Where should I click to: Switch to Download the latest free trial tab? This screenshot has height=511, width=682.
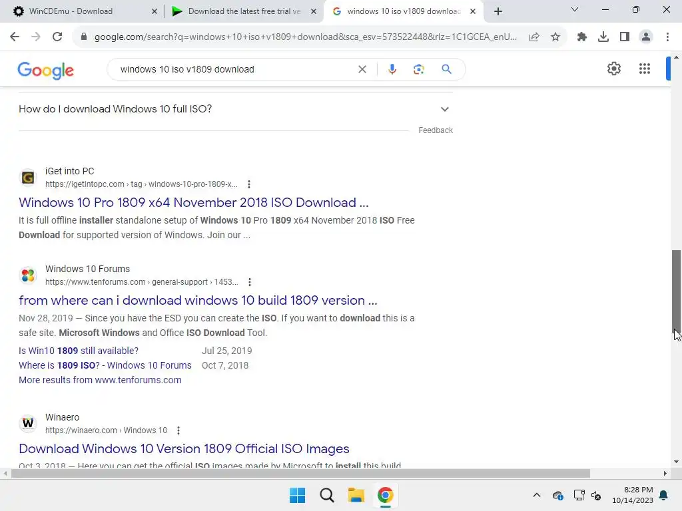[x=244, y=11]
